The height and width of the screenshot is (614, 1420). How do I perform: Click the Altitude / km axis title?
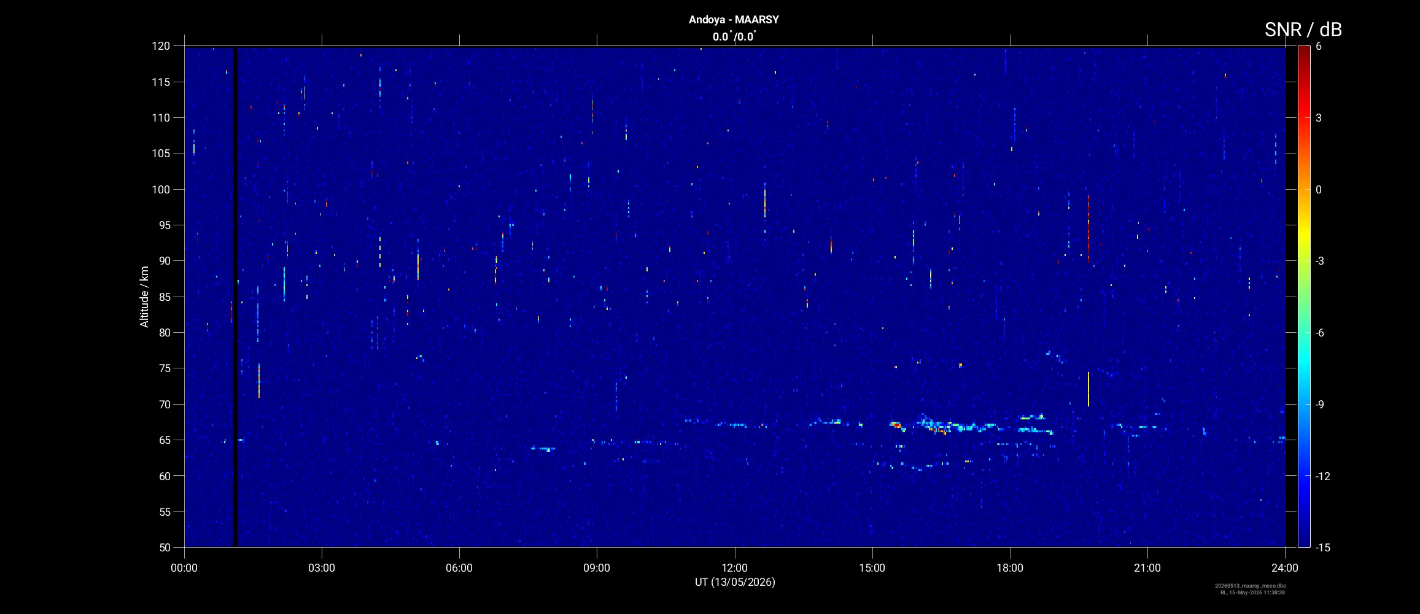point(144,297)
